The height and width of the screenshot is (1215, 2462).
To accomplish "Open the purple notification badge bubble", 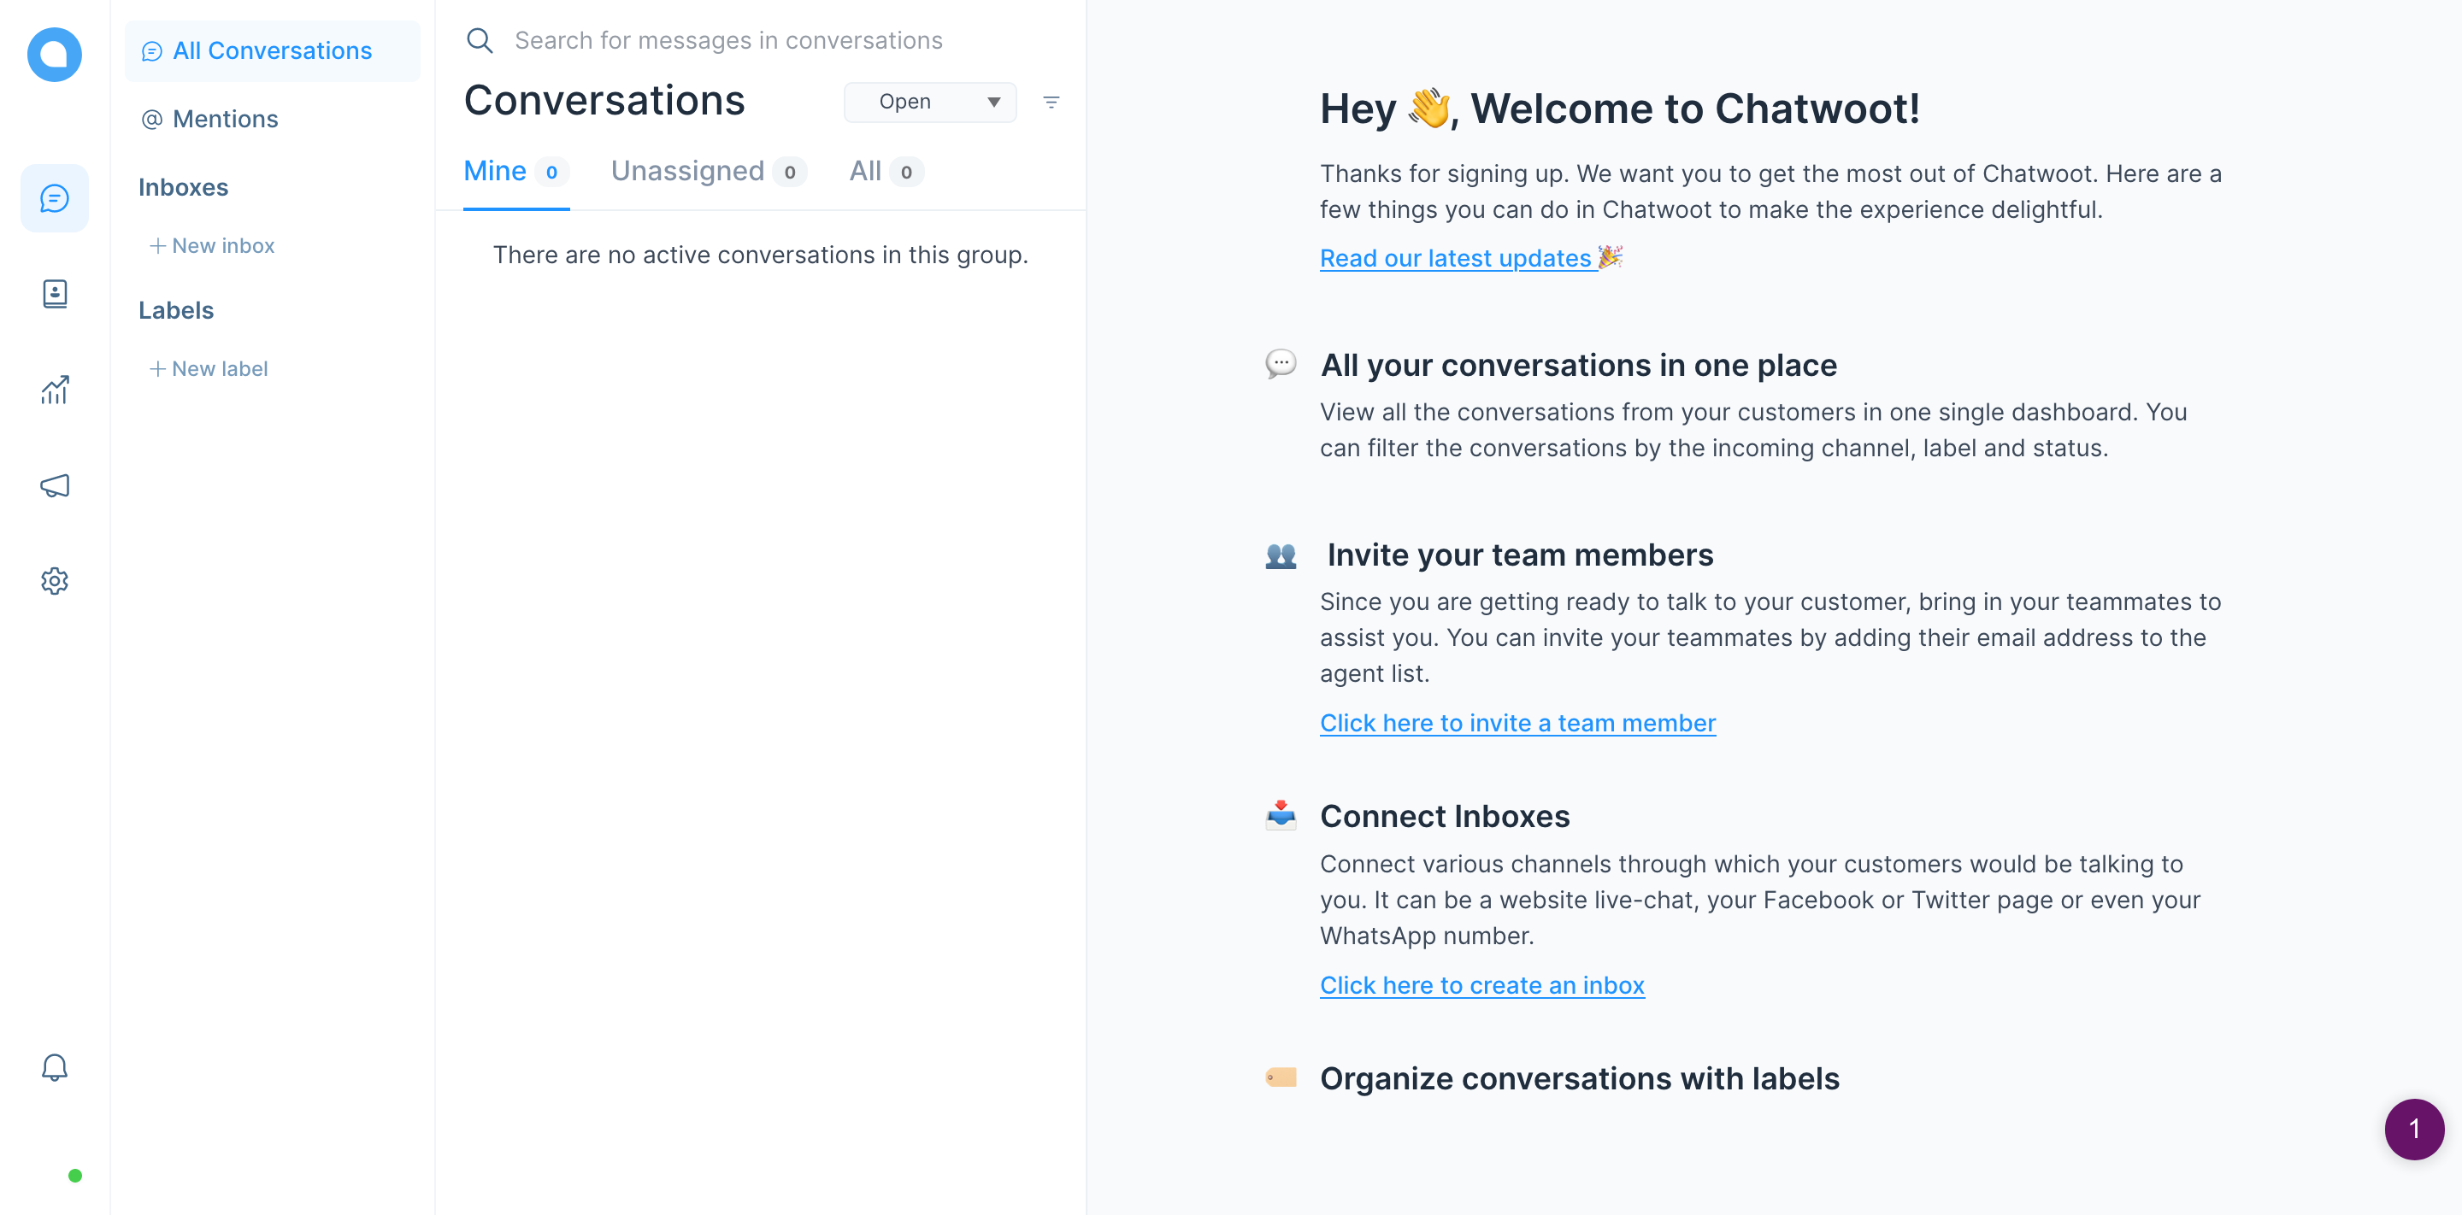I will click(x=2413, y=1129).
